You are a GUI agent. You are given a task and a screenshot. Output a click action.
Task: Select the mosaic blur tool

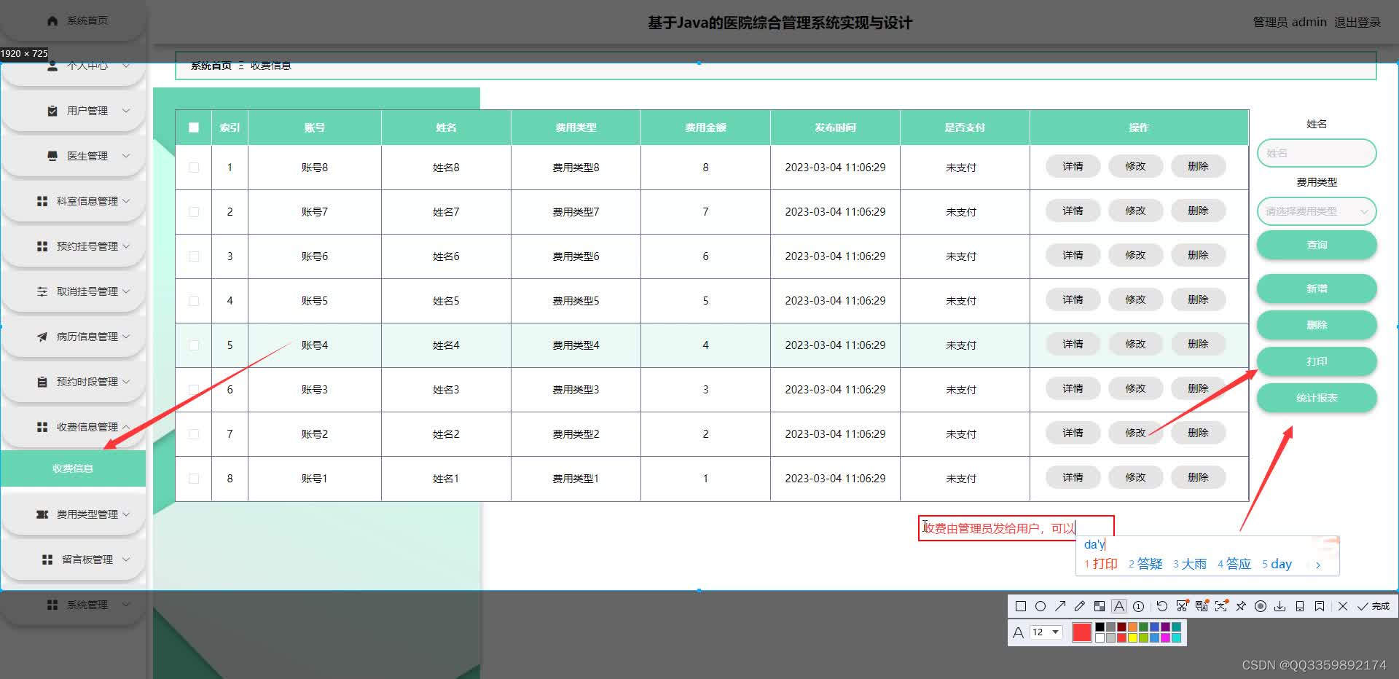pos(1100,606)
